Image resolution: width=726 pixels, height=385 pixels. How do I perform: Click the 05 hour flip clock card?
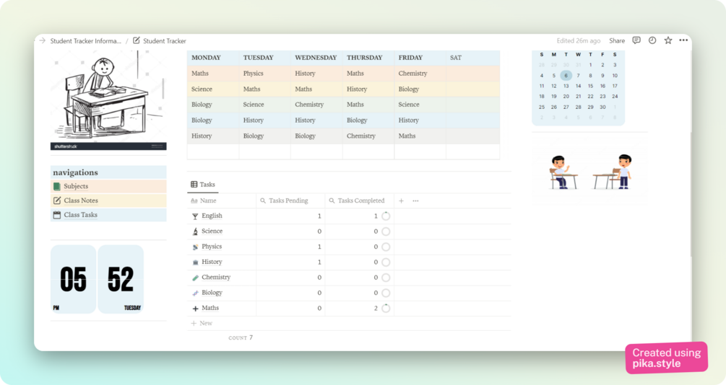[73, 279]
